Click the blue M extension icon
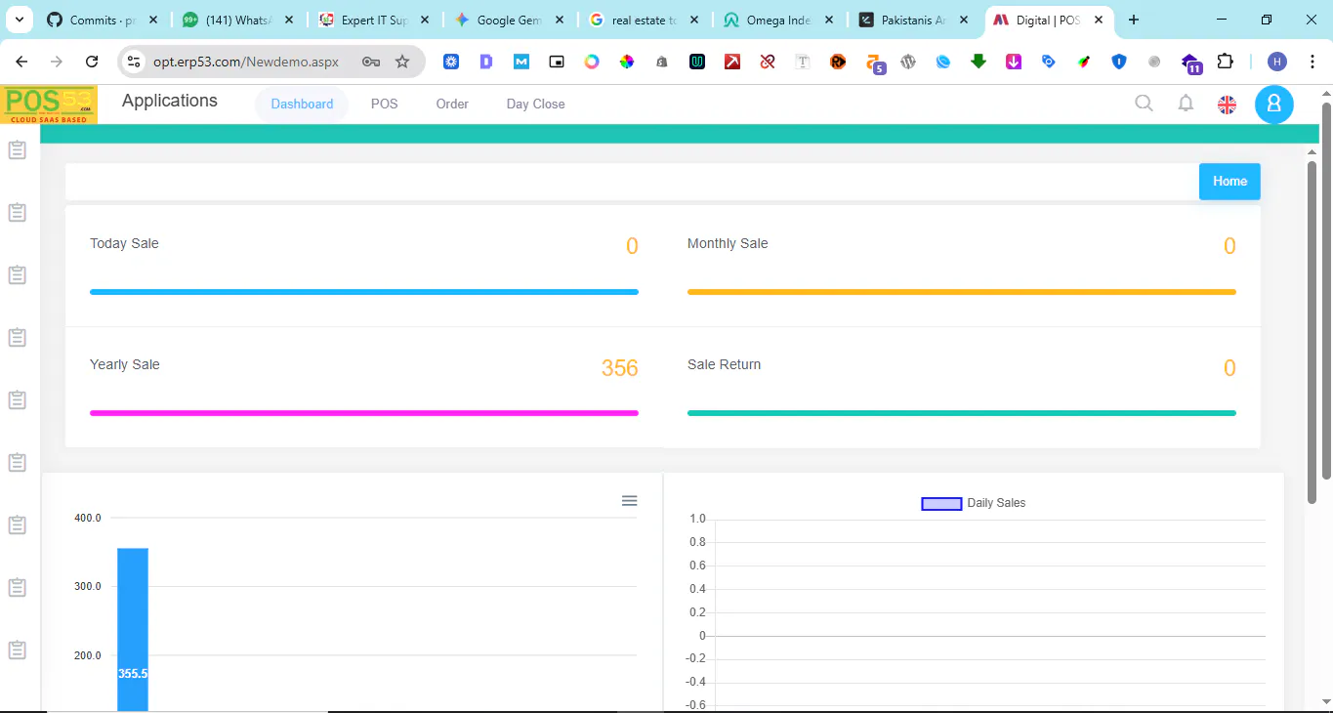 click(x=521, y=62)
